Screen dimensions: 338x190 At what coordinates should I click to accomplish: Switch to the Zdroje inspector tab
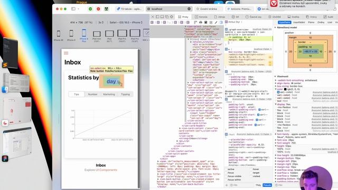[220, 17]
